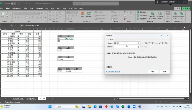Click into the Criteria input field
The height and width of the screenshot is (110, 192).
tap(126, 47)
